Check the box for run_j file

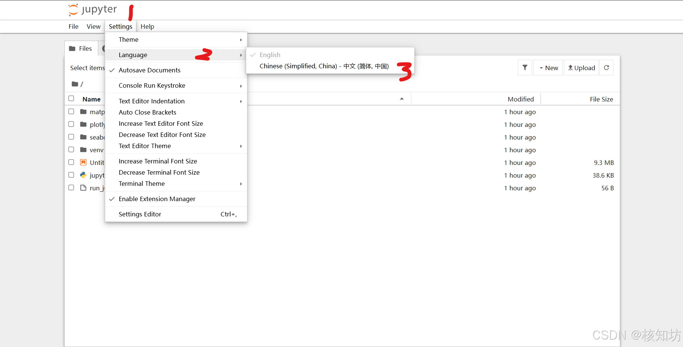[x=71, y=187]
